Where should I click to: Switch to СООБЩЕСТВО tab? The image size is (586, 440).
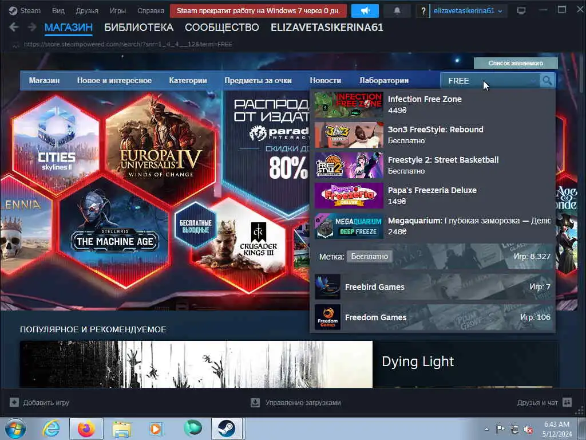(x=221, y=27)
